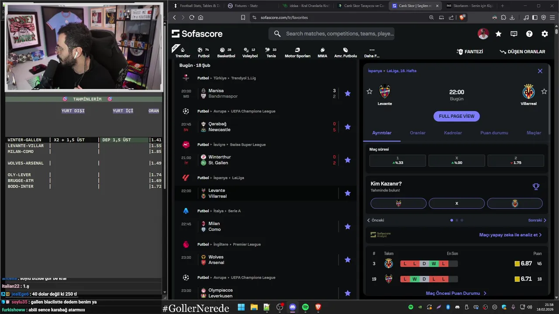
Task: Open the Brave Shields lion icon
Action: (x=462, y=17)
